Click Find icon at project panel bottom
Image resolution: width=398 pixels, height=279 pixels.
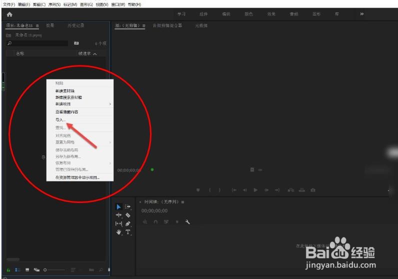[101, 270]
